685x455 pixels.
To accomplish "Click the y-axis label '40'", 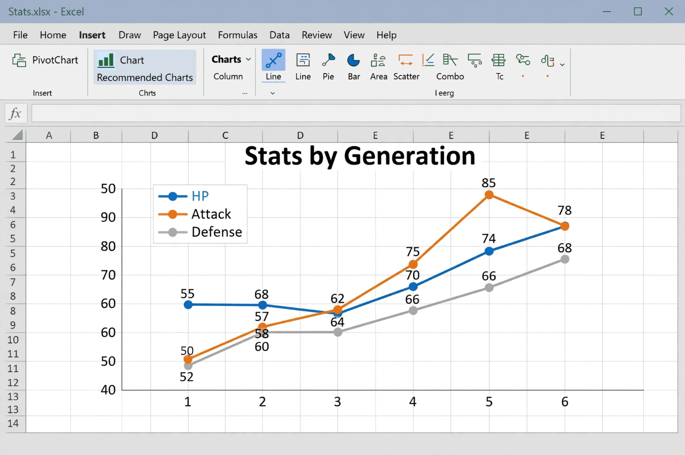I will 108,390.
